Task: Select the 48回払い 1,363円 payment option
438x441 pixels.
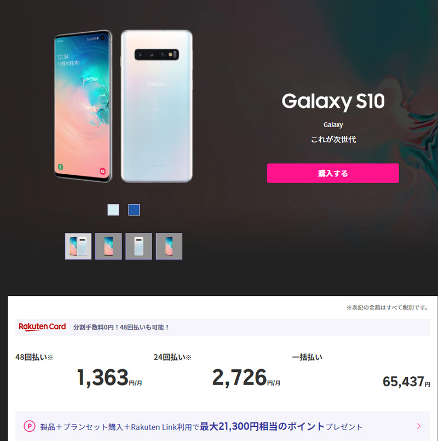Action: coord(79,371)
